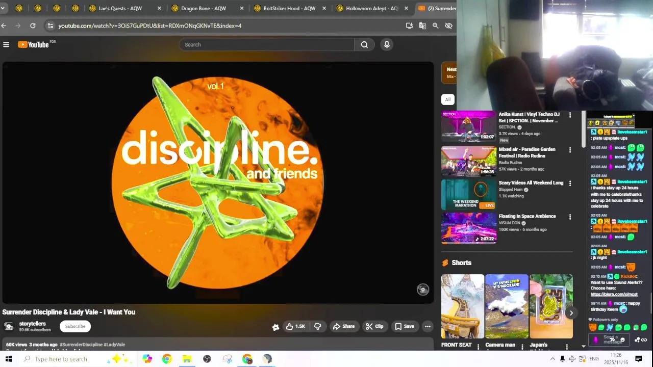This screenshot has width=653, height=367.
Task: Click into the YouTube search field
Action: [x=267, y=45]
